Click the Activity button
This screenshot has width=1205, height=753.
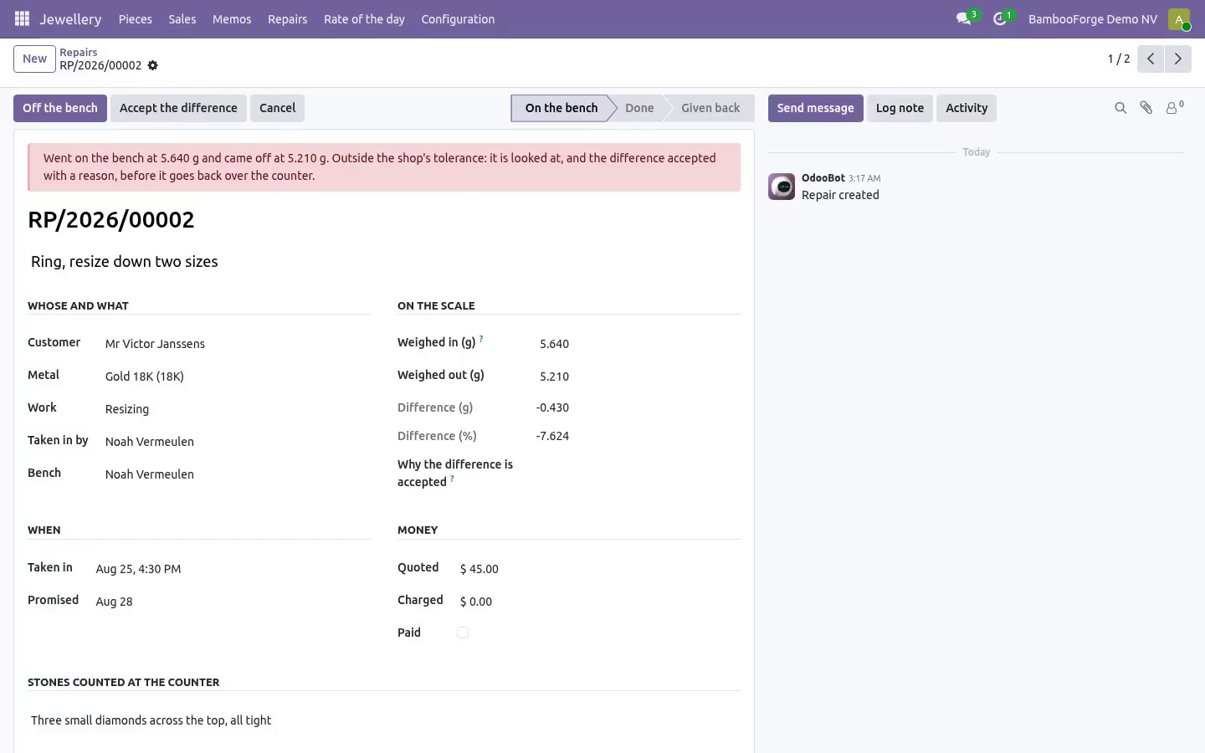point(967,108)
